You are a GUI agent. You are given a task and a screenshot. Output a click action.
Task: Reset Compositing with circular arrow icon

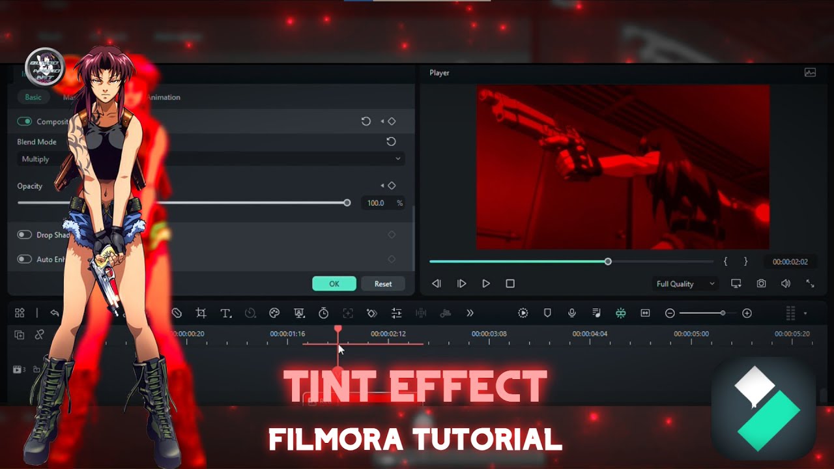(x=366, y=121)
